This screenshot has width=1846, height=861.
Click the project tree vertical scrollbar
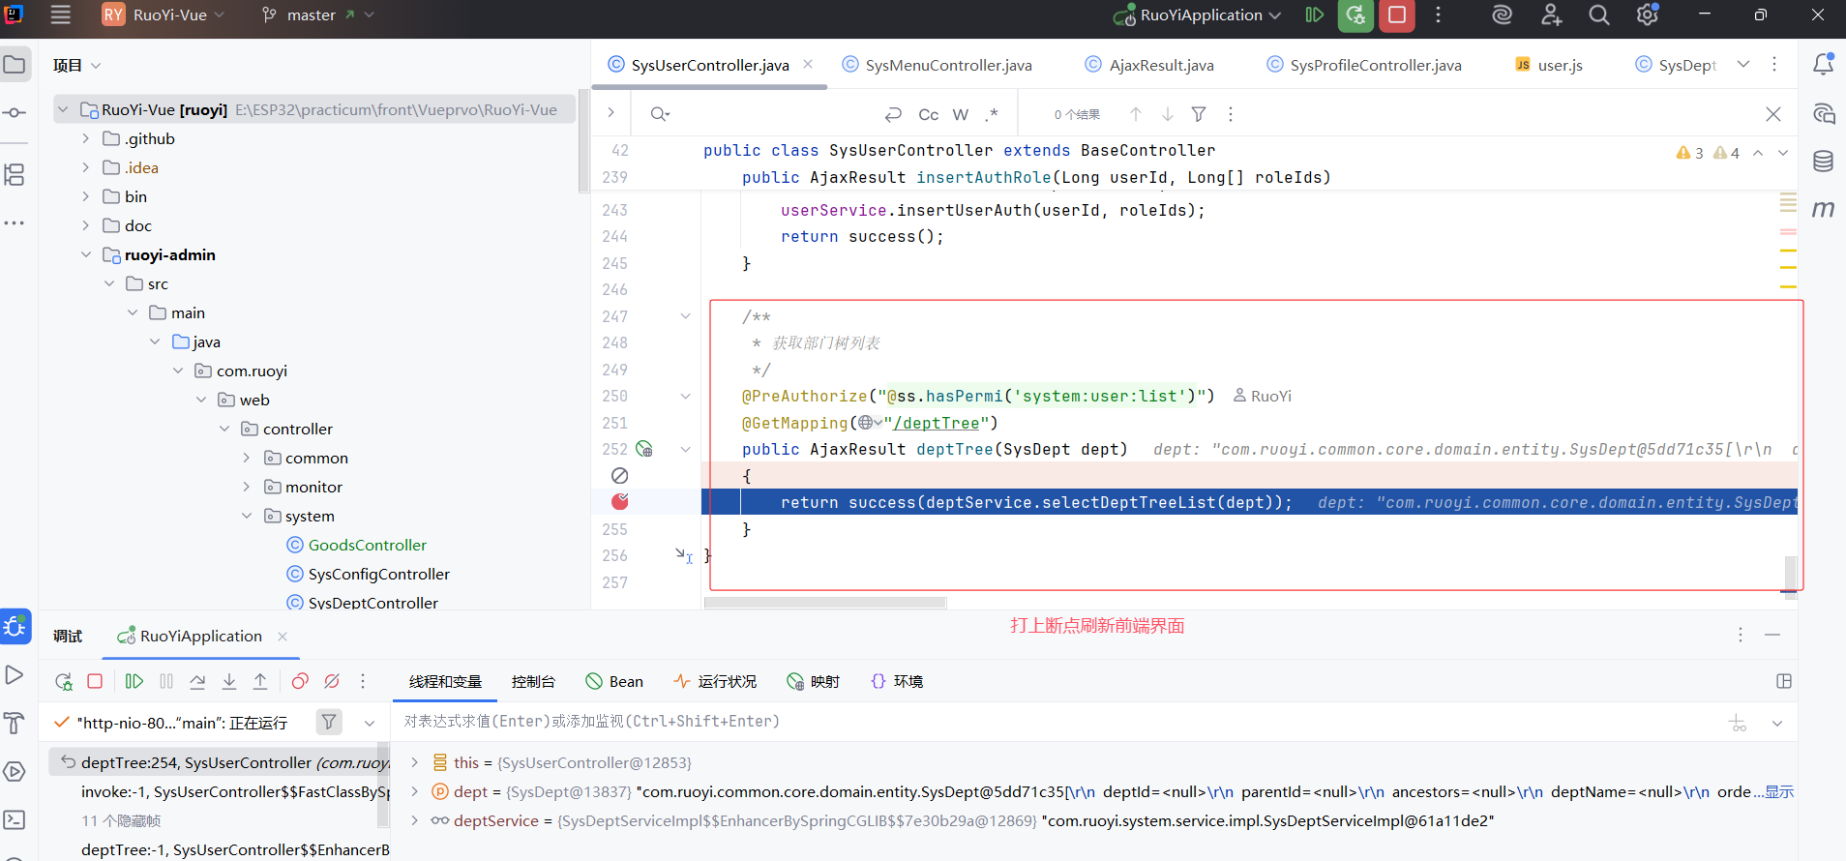click(583, 143)
